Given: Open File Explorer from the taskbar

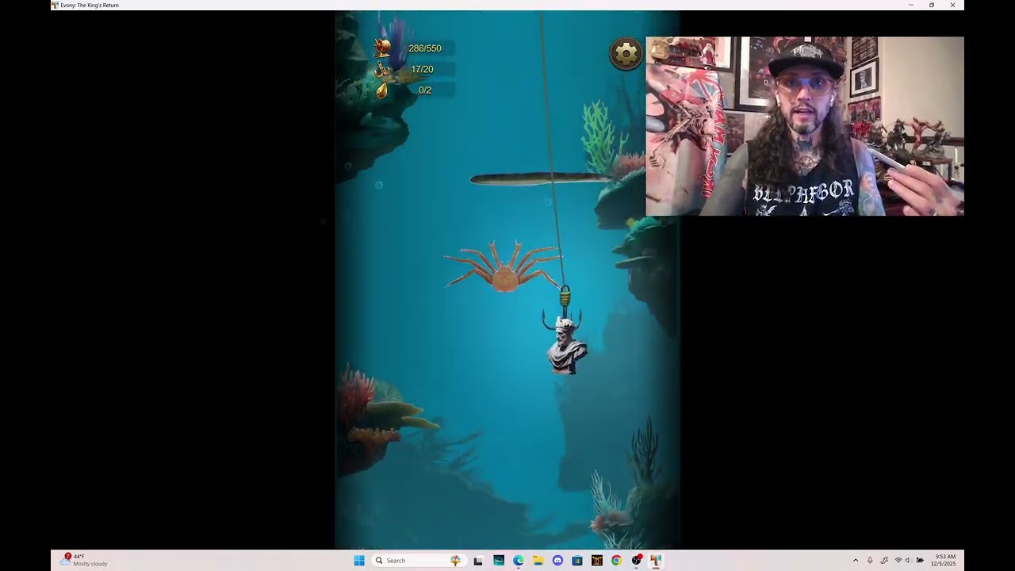Looking at the screenshot, I should pyautogui.click(x=538, y=561).
